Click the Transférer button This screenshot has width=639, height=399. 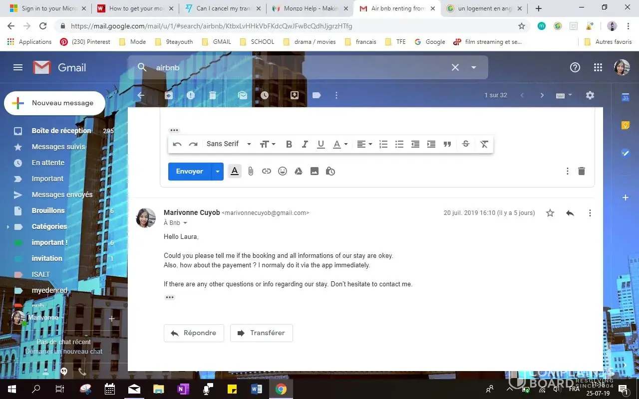coord(261,333)
